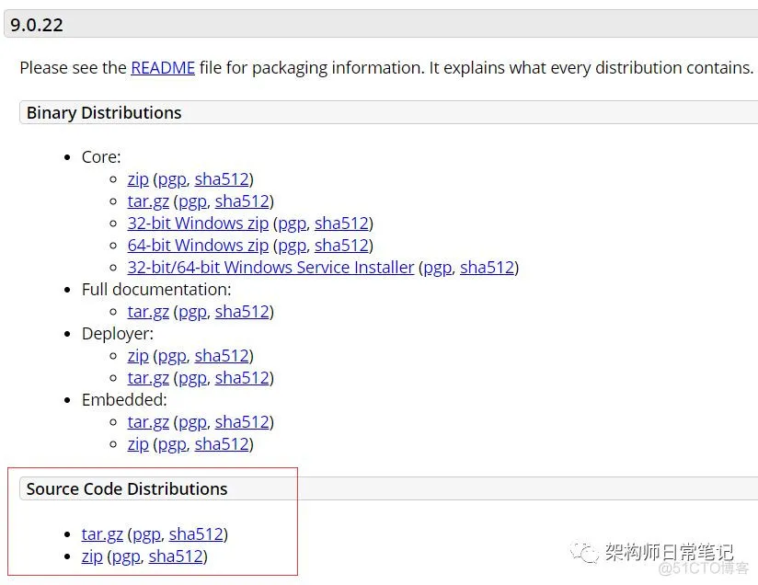Download the Deployer tar.gz
Screen dimensions: 758x585
click(x=148, y=378)
